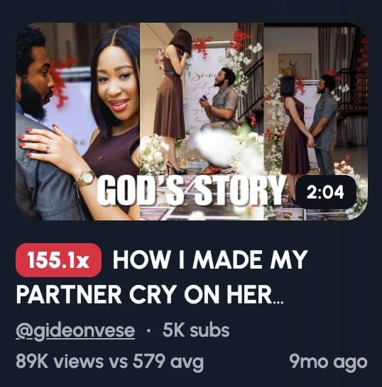Click the 9mo ago timestamp

tap(329, 362)
